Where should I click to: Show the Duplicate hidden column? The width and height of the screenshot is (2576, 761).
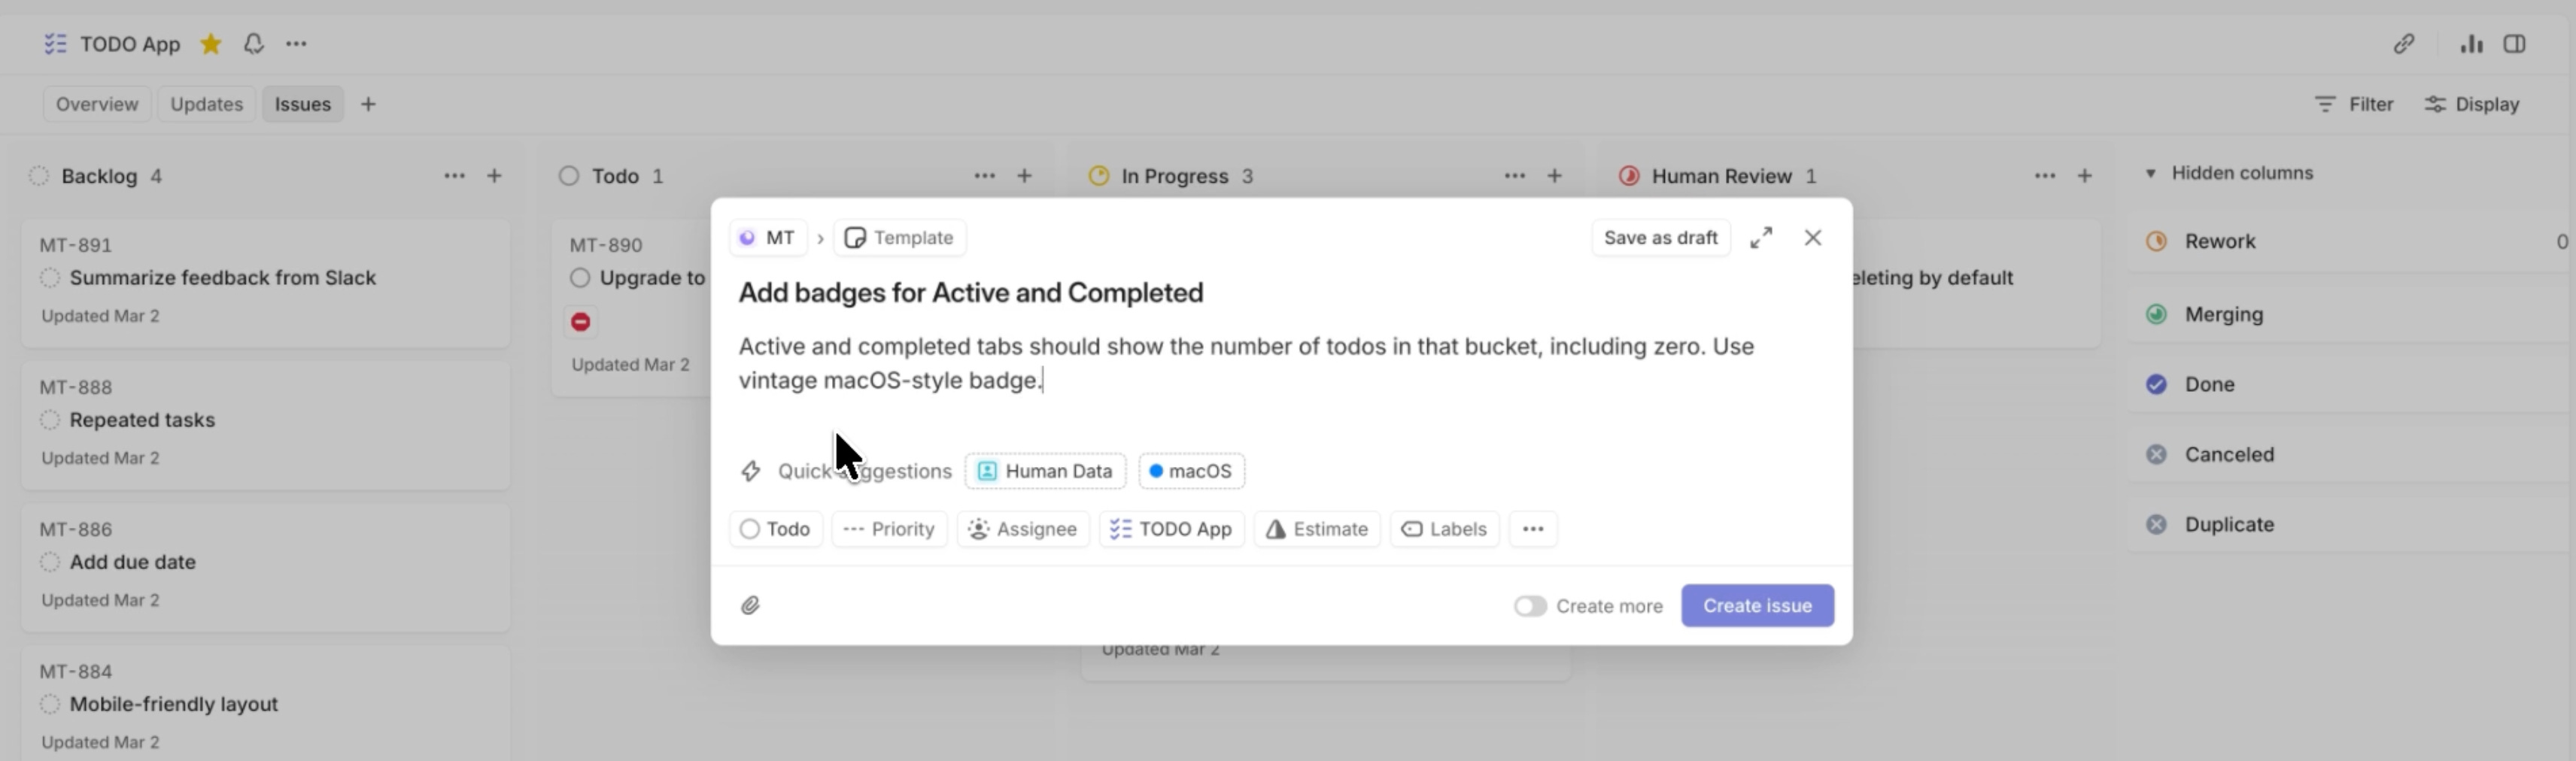coord(2350,524)
